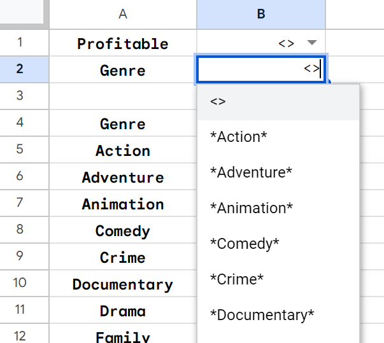Select the Adventure cell in row 6

[123, 177]
